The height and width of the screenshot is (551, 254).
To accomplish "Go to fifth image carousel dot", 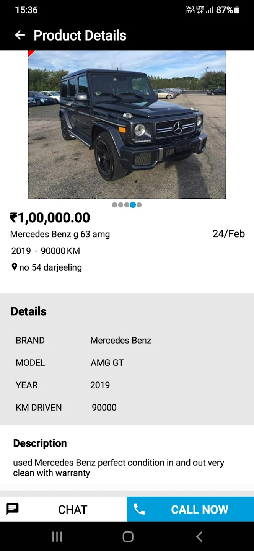I will [x=139, y=205].
